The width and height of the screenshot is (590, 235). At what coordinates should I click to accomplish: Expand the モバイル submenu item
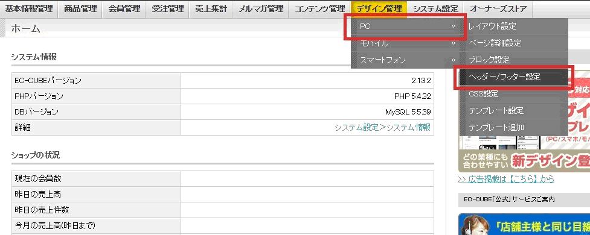pos(405,43)
